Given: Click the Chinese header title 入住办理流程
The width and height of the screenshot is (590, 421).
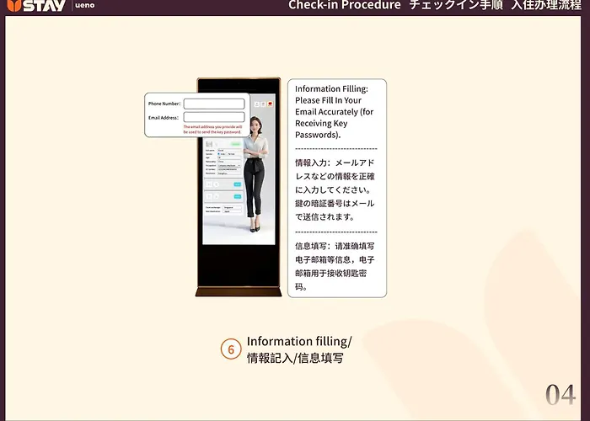Looking at the screenshot, I should (545, 5).
